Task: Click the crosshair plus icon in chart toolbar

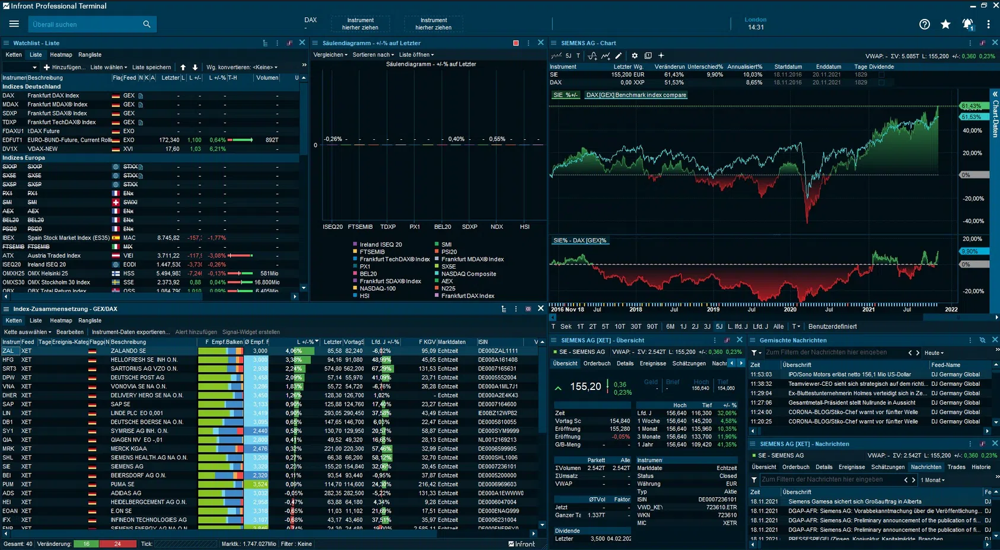Action: point(661,56)
